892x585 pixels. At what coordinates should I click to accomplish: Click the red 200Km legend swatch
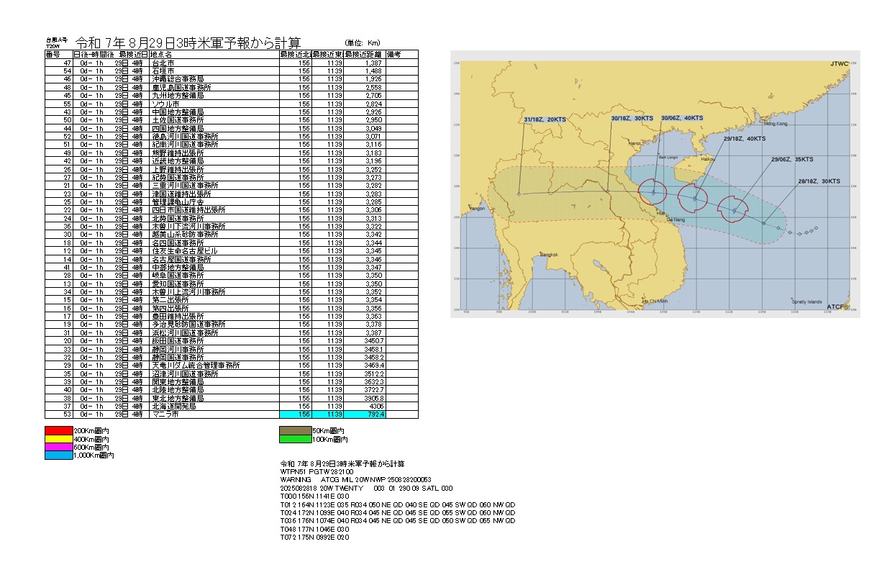pyautogui.click(x=59, y=430)
